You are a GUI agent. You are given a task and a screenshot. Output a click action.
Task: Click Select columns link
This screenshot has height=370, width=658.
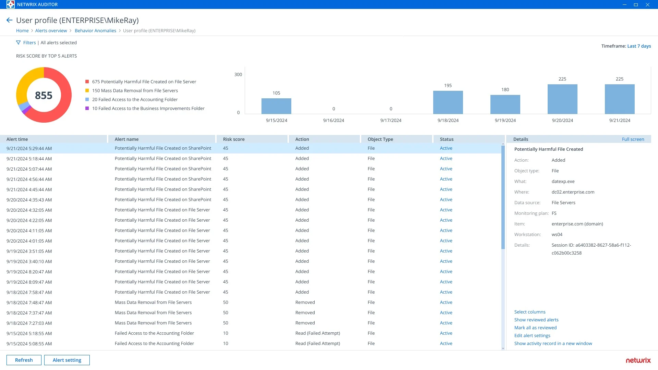click(530, 312)
